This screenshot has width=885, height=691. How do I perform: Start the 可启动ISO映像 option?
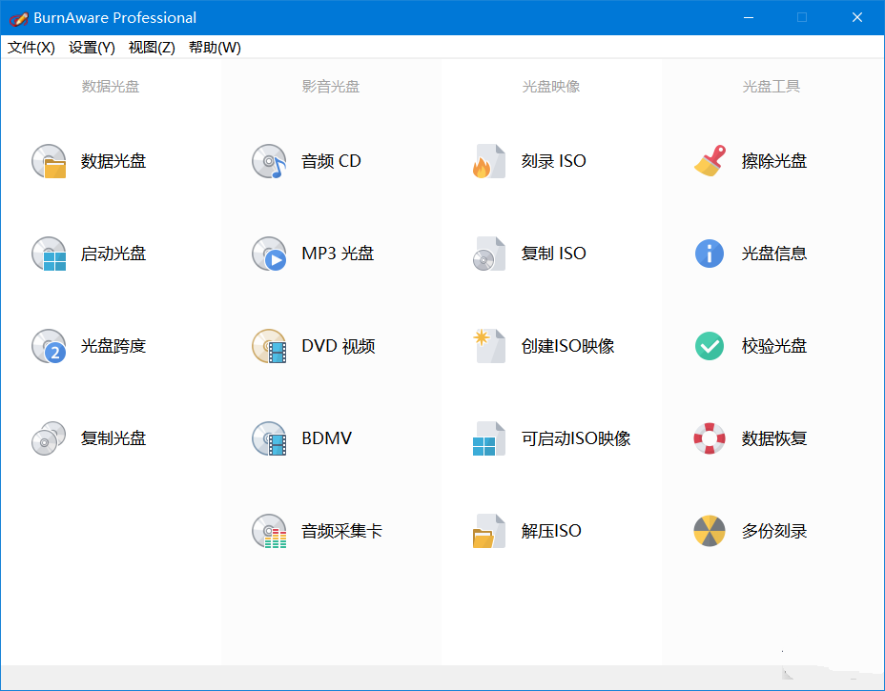pos(575,438)
